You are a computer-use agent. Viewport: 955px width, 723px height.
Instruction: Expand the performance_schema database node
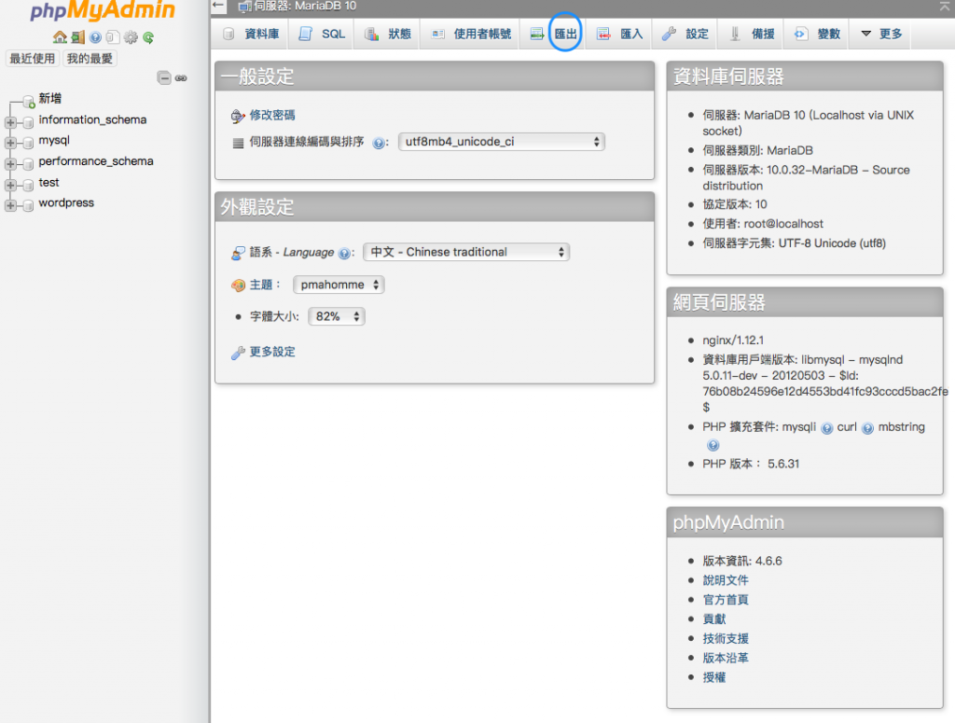coord(10,164)
